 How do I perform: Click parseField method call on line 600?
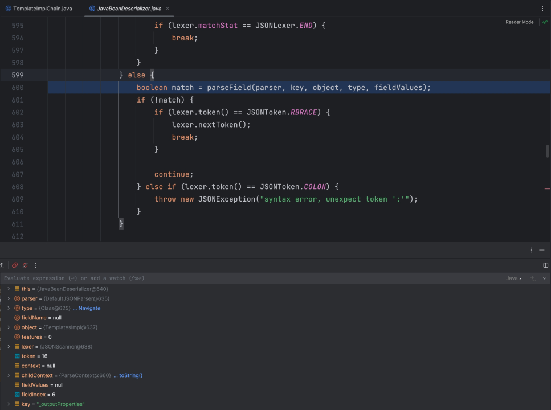coord(229,87)
